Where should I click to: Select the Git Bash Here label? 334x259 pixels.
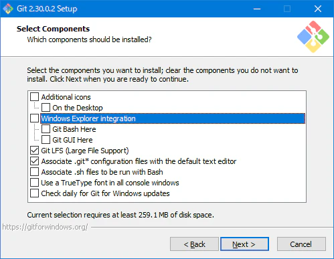pyautogui.click(x=74, y=129)
